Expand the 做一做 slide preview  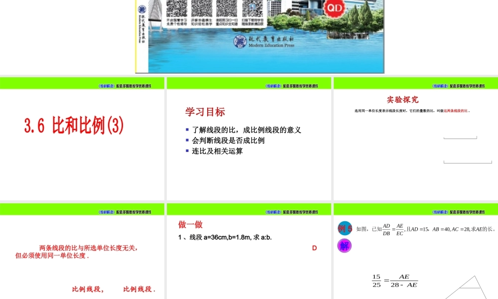[249, 249]
